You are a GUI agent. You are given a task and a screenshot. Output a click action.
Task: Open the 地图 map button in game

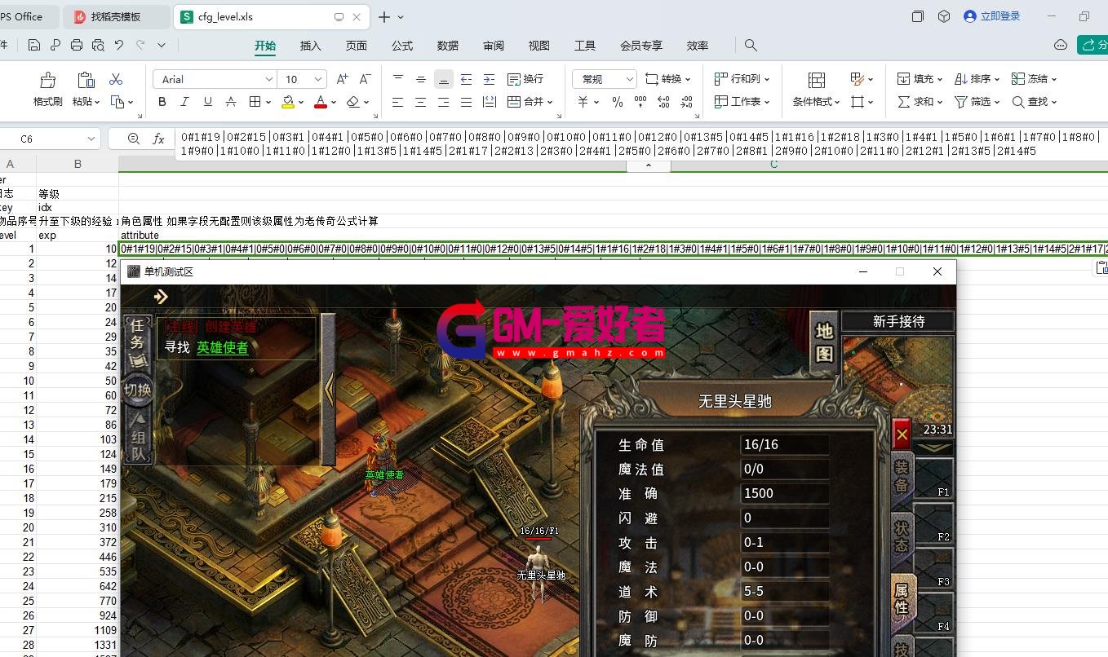point(824,342)
